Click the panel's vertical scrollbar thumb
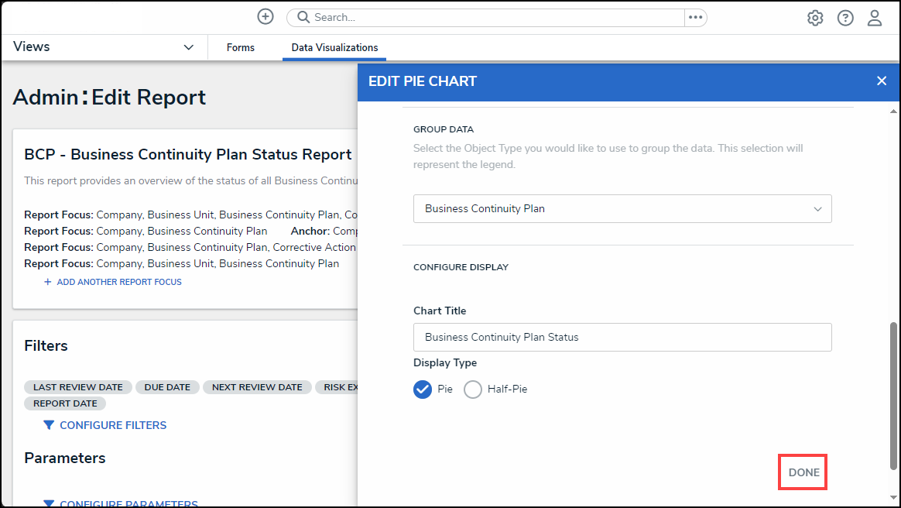The image size is (901, 508). click(x=894, y=395)
